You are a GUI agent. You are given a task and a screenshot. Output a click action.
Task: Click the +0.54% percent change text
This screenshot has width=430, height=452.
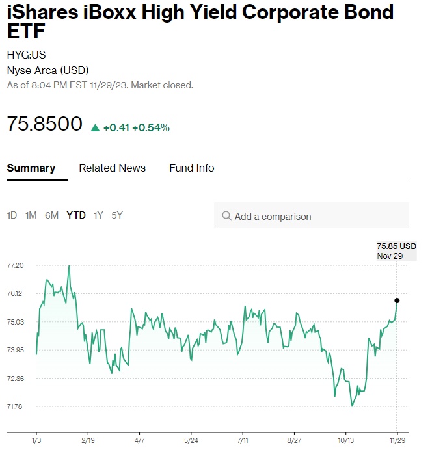(x=151, y=128)
